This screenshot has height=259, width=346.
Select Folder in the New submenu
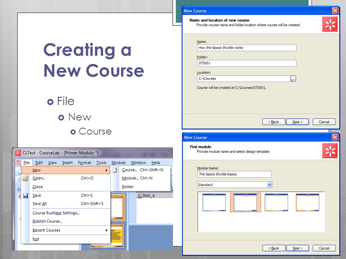pyautogui.click(x=141, y=187)
